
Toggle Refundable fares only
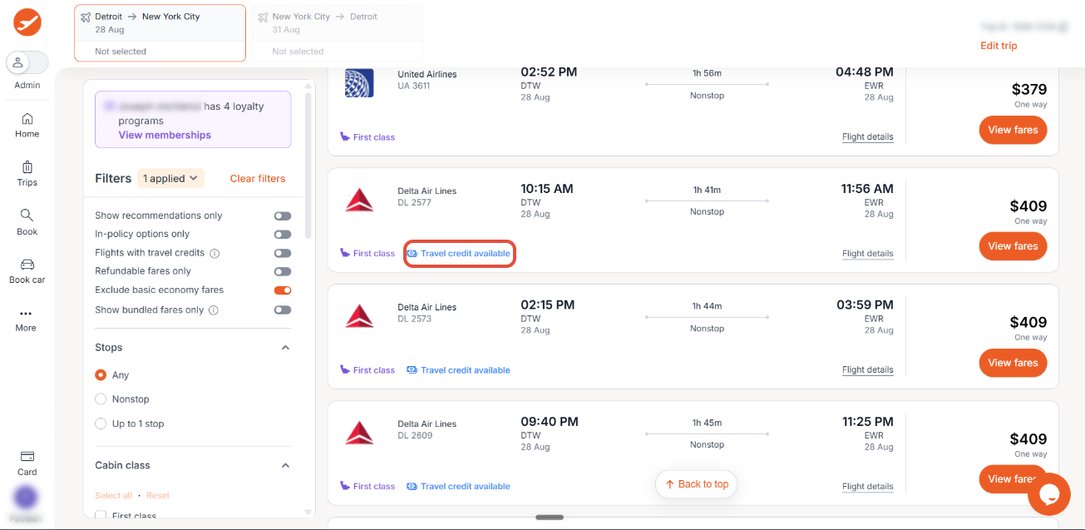click(283, 271)
